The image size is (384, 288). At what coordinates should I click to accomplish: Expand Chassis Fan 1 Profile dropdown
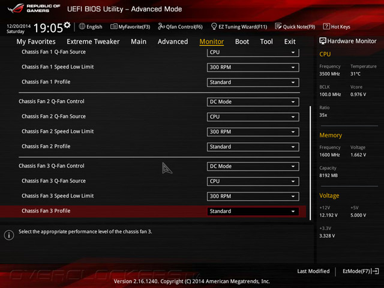coord(253,82)
